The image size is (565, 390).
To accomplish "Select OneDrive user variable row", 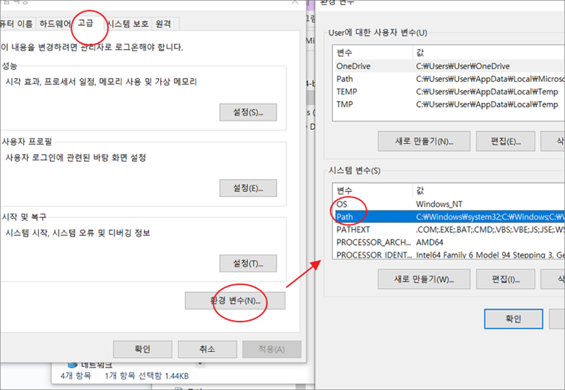I will [448, 66].
